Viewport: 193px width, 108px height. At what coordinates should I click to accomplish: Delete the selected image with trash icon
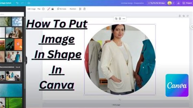click(120, 19)
